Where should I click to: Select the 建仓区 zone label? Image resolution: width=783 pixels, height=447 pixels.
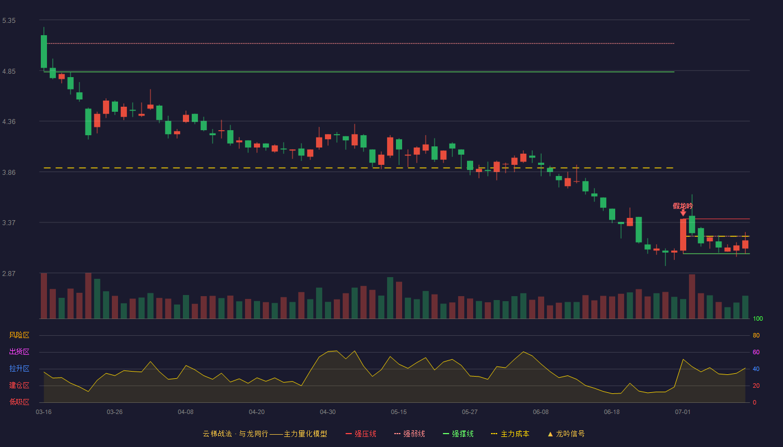pos(19,386)
